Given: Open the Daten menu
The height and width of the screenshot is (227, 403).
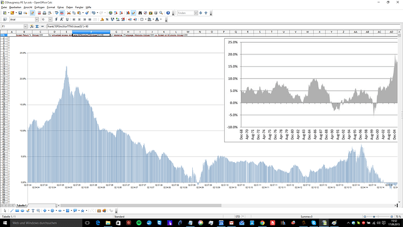Looking at the screenshot, I should pos(70,7).
